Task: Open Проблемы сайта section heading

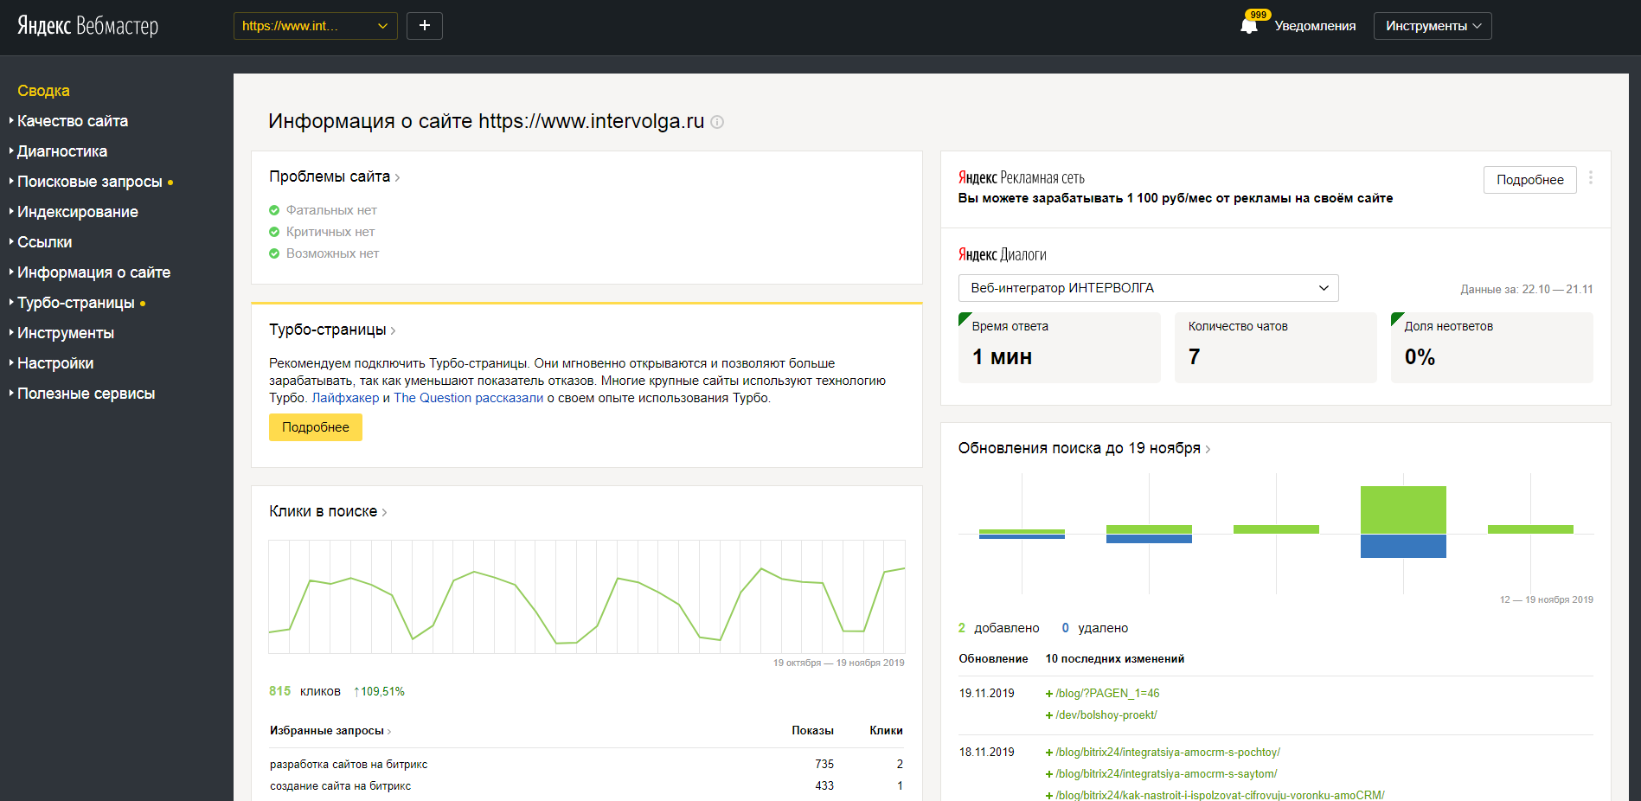Action: pos(334,176)
